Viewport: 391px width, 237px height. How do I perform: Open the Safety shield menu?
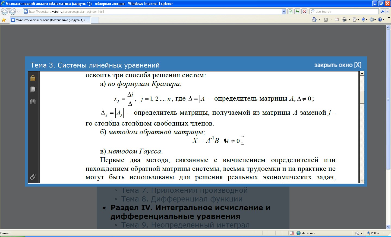364,20
